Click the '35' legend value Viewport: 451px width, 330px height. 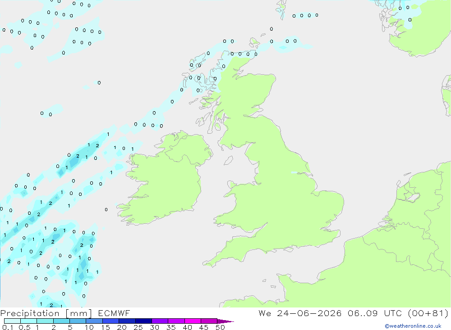pyautogui.click(x=171, y=327)
